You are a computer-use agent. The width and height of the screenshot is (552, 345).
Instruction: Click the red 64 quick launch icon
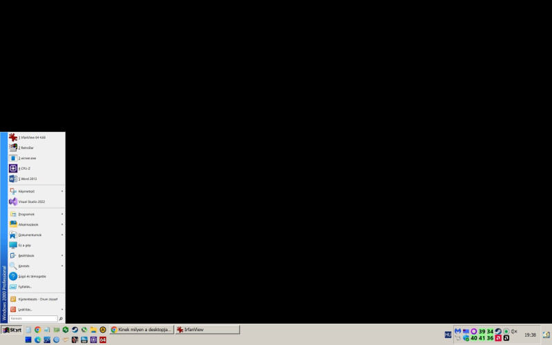click(x=103, y=339)
